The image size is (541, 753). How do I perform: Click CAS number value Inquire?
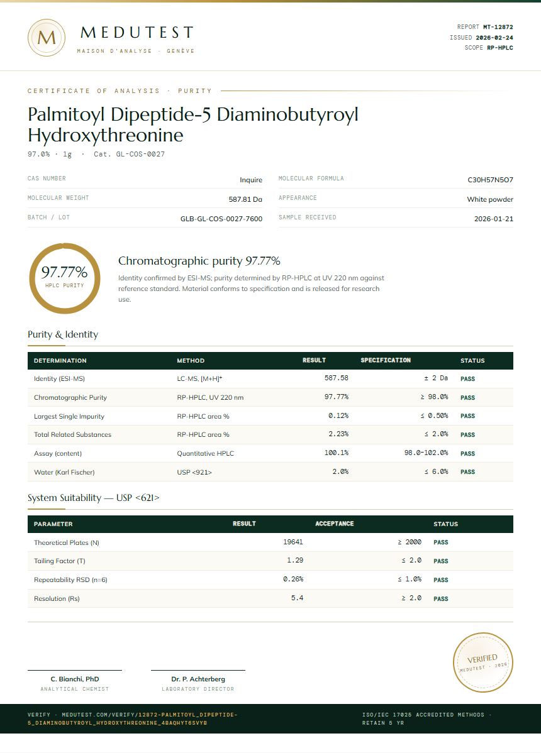(251, 180)
